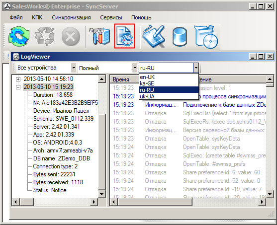Click the box with CD install icon

point(206,37)
